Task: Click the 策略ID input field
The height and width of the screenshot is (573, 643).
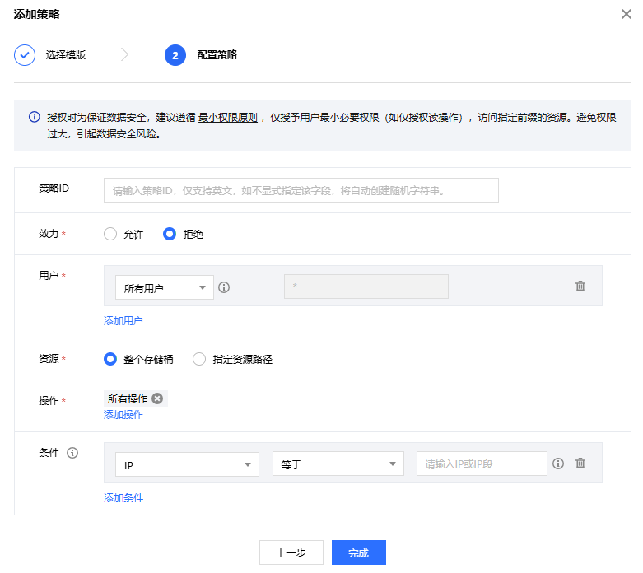Action: 301,190
